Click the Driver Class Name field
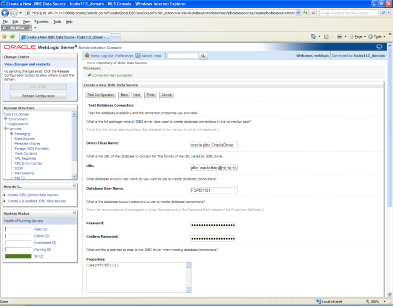 click(214, 145)
